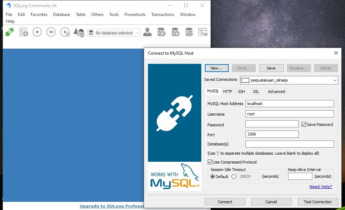Screen dimensions: 345x210
Task: Click the SQLyog dolphin title bar icon
Action: [9, 5]
